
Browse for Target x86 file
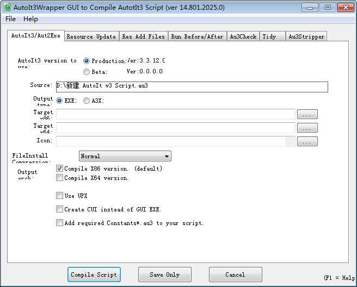coord(307,114)
